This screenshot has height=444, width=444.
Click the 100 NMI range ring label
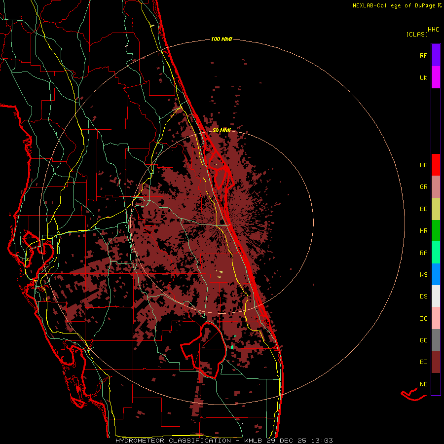point(222,39)
